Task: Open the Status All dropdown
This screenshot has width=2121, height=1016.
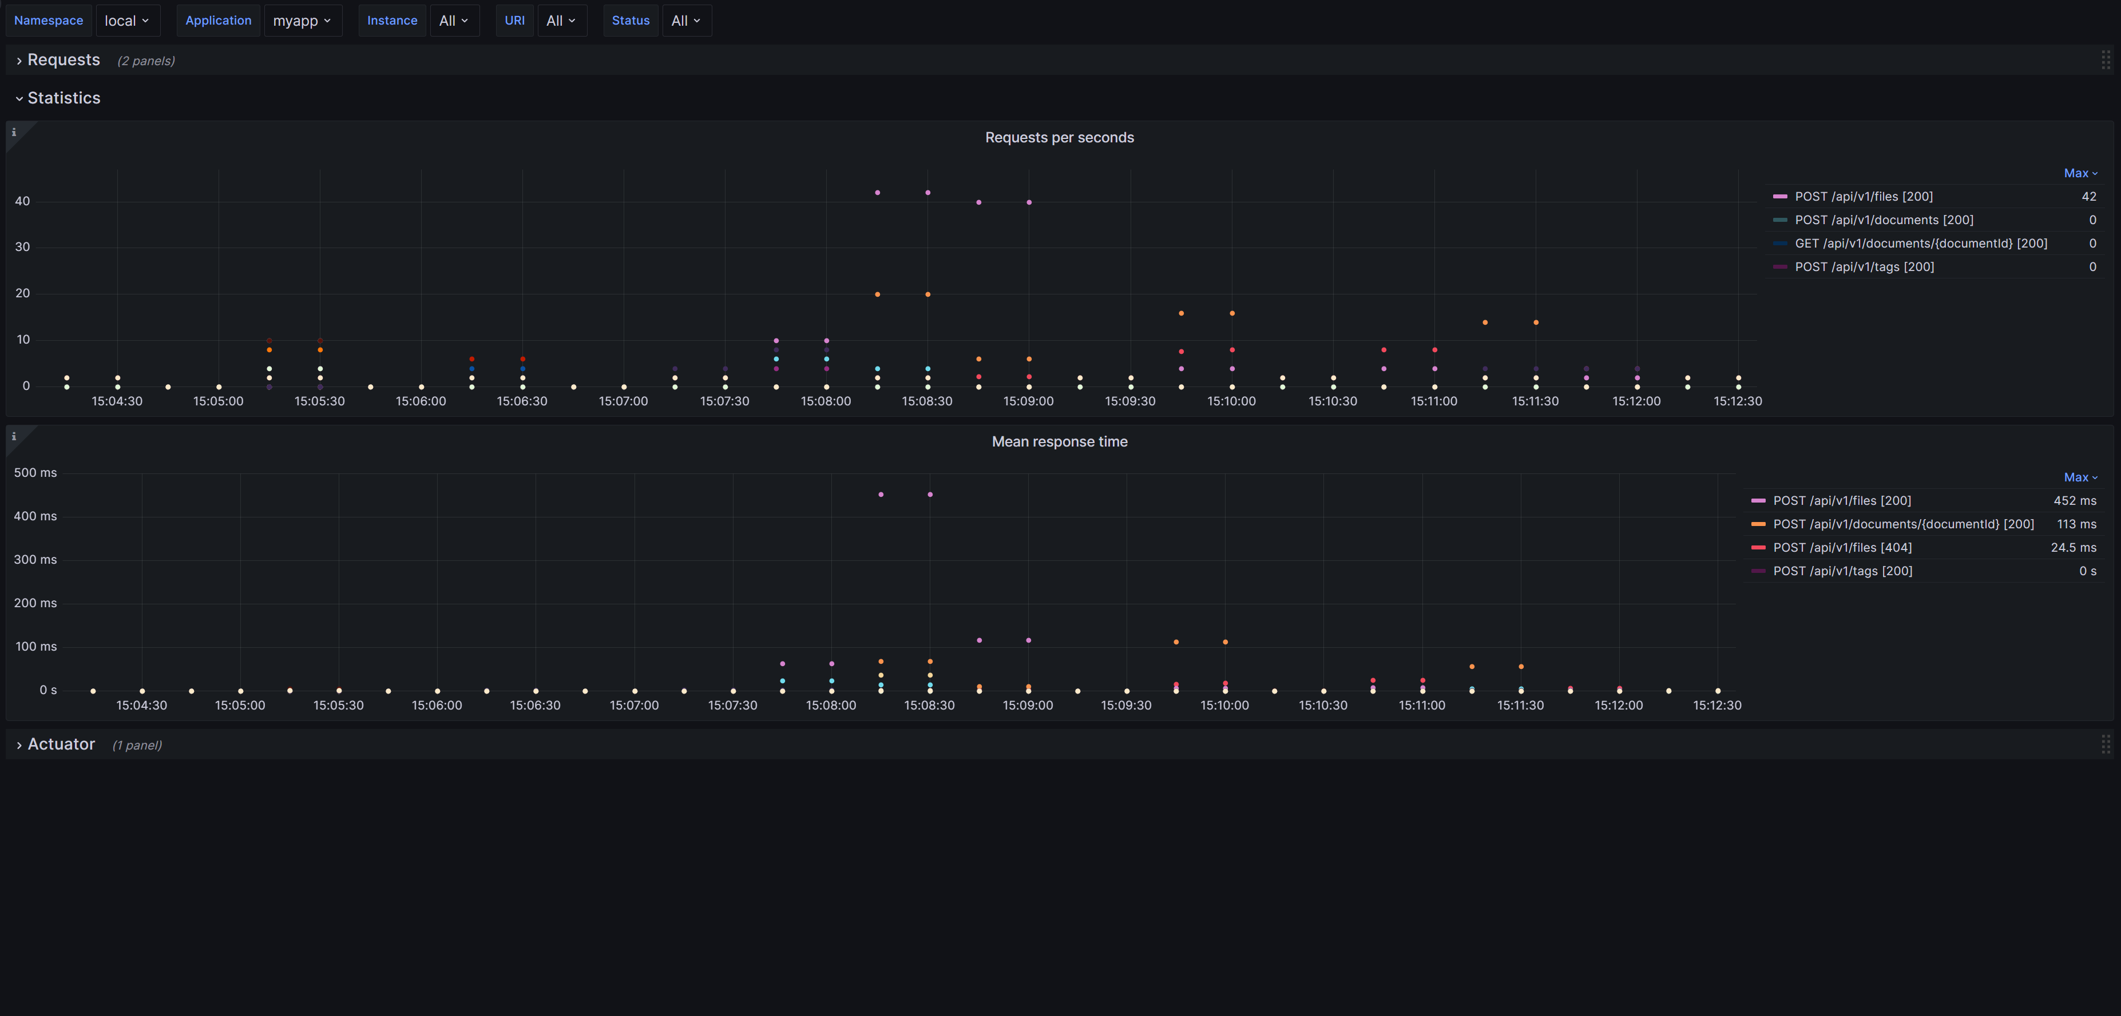Action: (686, 21)
